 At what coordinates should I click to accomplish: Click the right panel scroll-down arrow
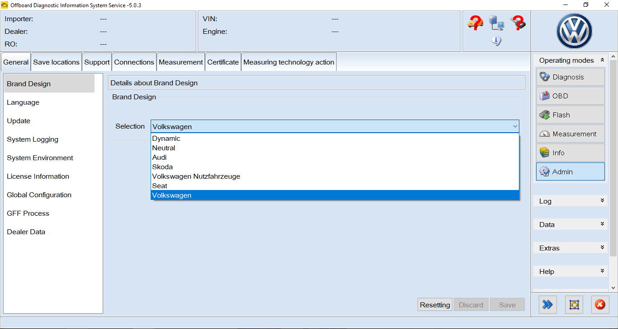613,287
